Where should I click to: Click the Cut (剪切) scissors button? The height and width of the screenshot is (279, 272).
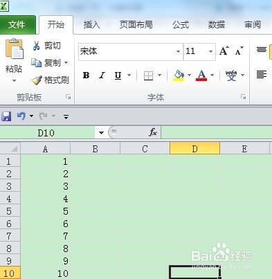[47, 46]
